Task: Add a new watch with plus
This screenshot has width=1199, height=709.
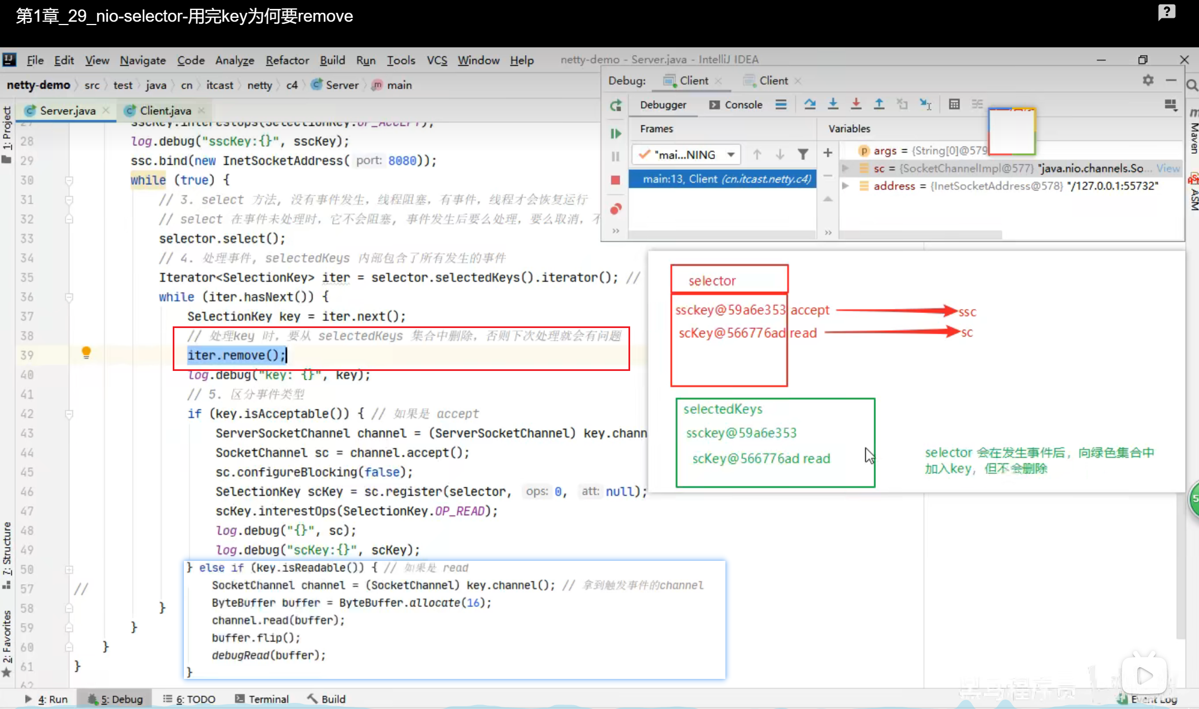Action: tap(828, 153)
